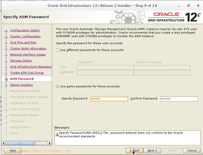Click the Create ASM Disk Group step marker
Viewport: 203px width, 155px height.
coord(6,73)
